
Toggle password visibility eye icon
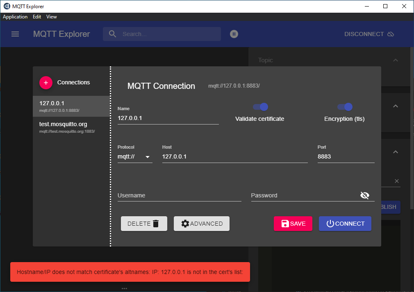365,195
